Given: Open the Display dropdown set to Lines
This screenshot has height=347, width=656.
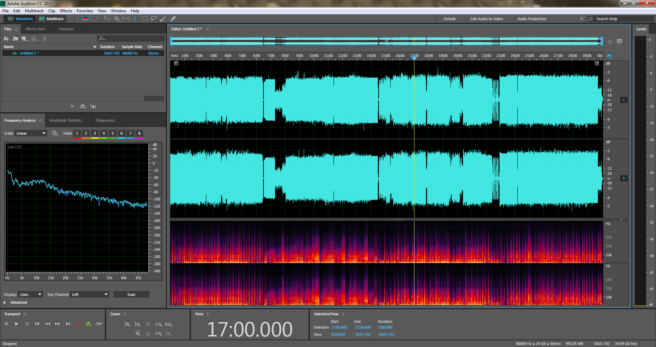Looking at the screenshot, I should click(x=31, y=295).
